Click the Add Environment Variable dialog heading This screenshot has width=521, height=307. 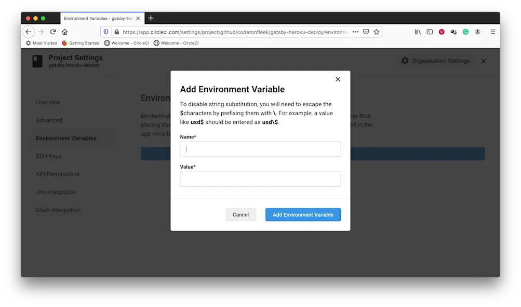[x=232, y=89]
